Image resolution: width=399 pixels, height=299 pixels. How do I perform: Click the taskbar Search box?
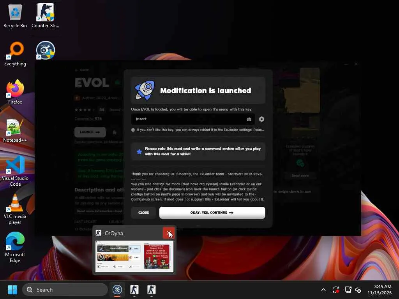[65, 290]
